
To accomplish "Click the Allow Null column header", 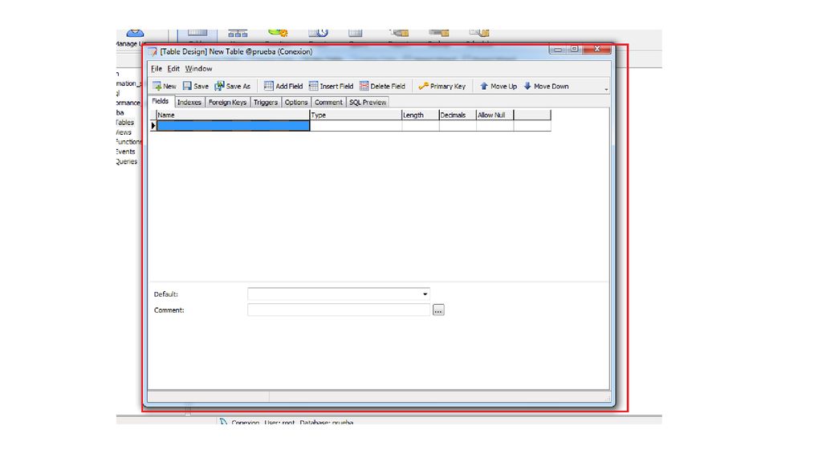I will click(494, 115).
